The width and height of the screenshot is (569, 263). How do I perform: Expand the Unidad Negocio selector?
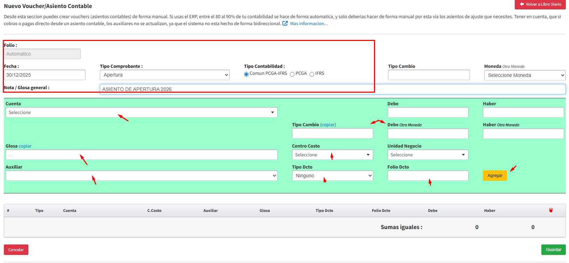(x=428, y=155)
